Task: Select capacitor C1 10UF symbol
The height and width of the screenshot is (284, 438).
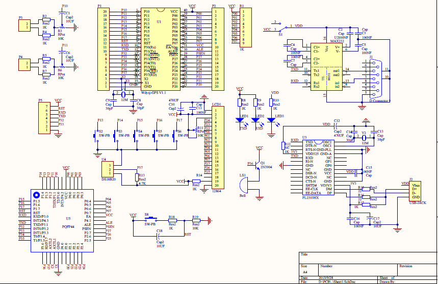Action: (x=62, y=13)
